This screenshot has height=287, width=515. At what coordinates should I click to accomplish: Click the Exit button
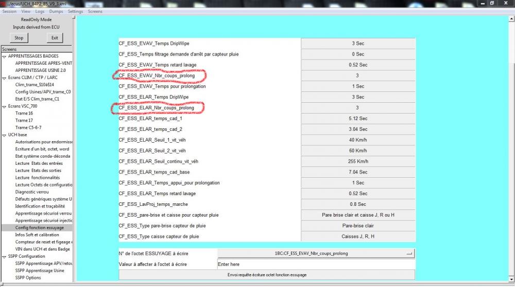coord(55,38)
